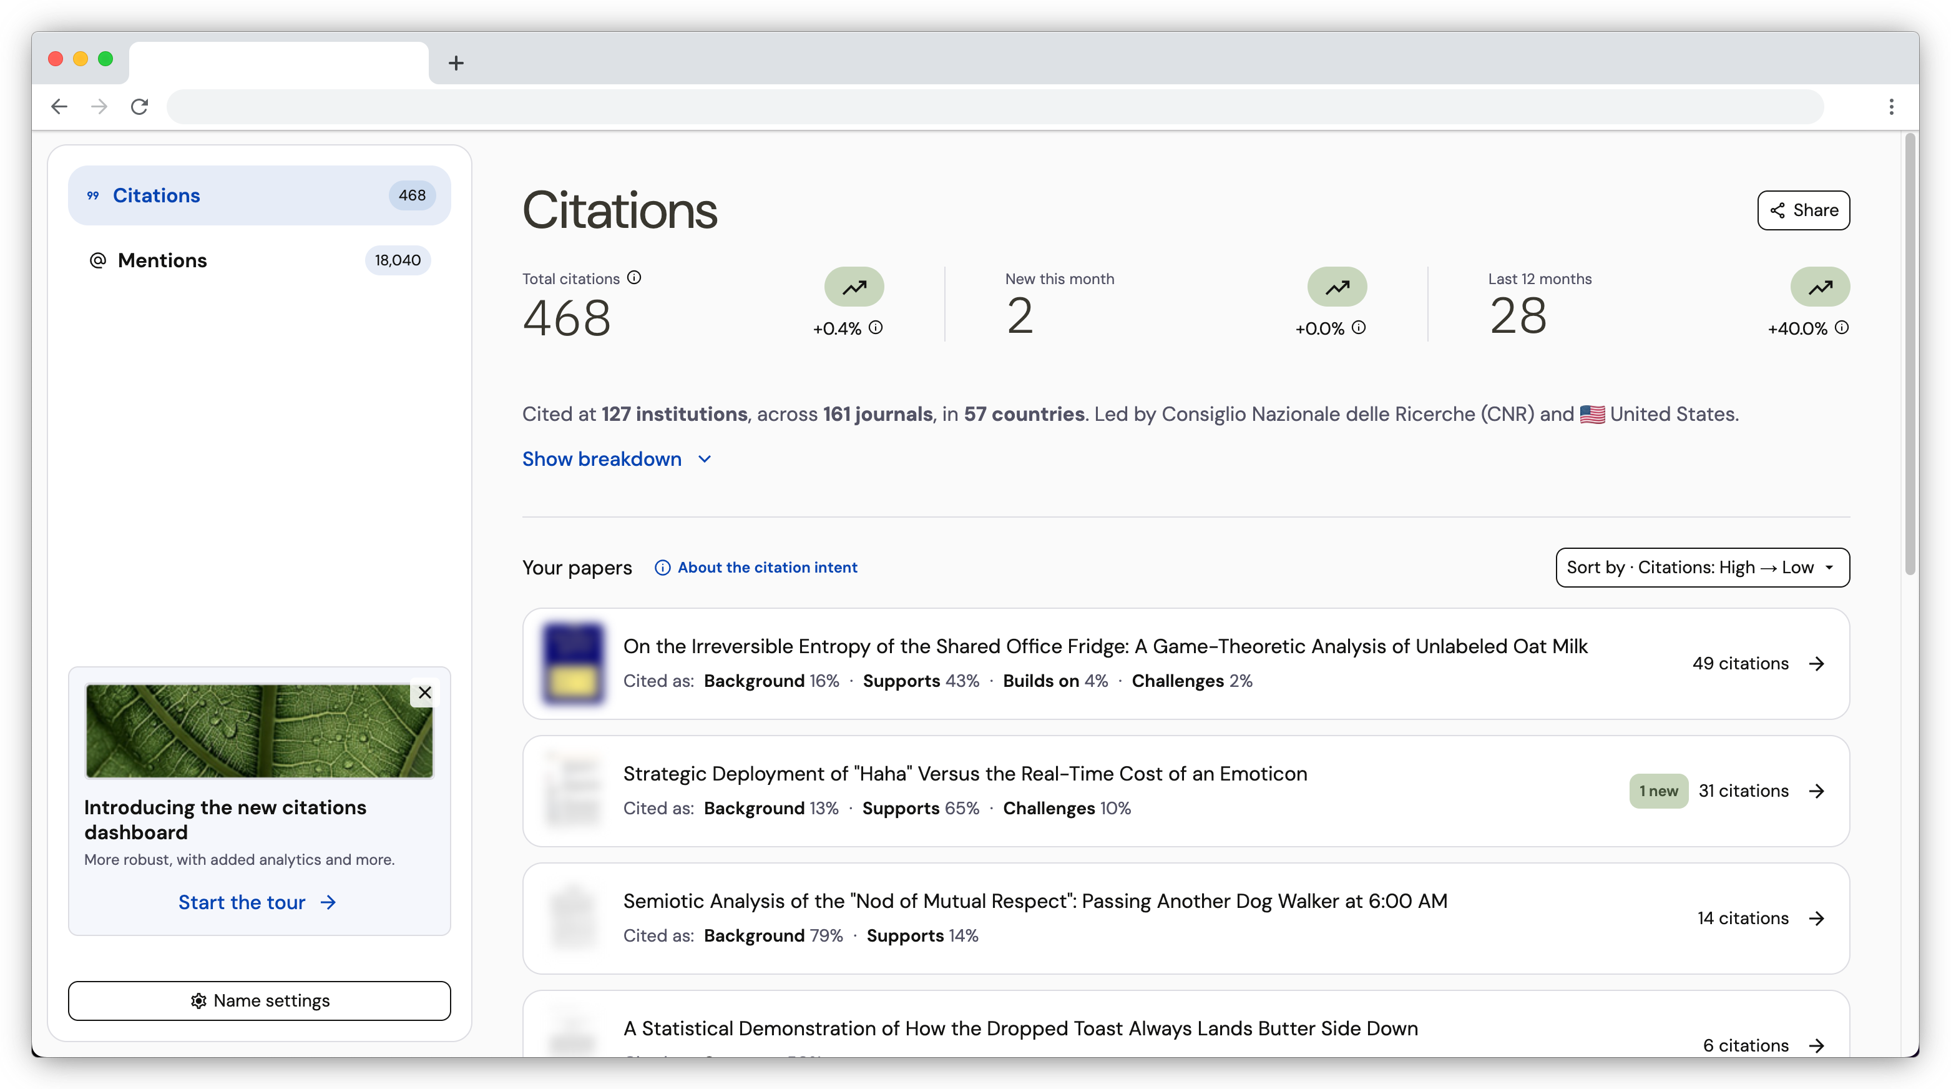Expand Show breakdown

[x=617, y=459]
